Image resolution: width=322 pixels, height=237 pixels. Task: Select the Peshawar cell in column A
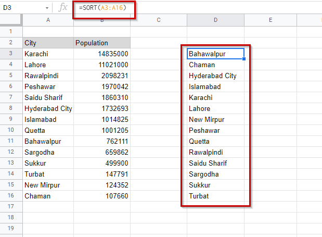point(48,86)
